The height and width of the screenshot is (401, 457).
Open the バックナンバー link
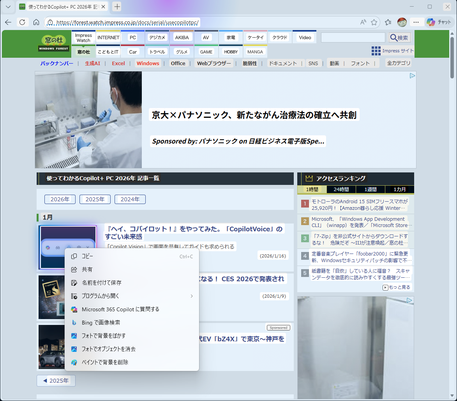tap(57, 63)
